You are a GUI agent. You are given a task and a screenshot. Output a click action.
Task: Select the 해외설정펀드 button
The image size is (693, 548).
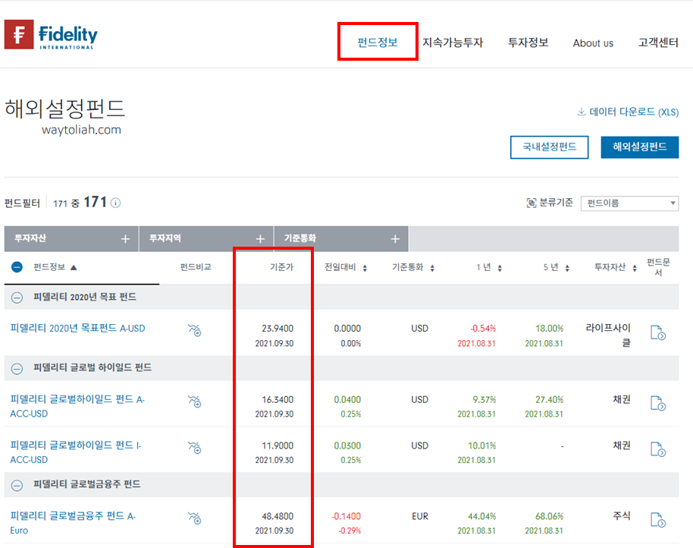(x=639, y=146)
